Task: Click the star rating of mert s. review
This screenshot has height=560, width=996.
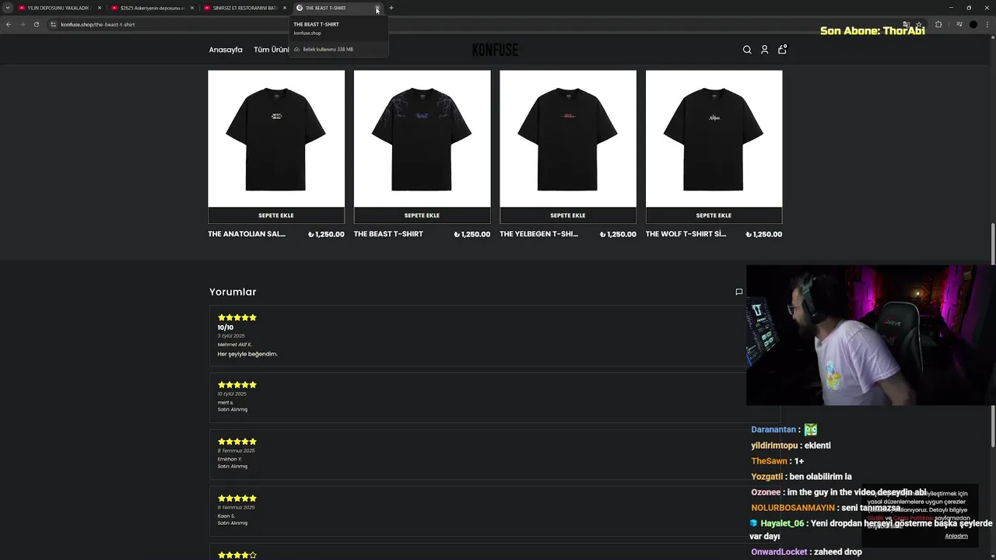Action: click(237, 385)
